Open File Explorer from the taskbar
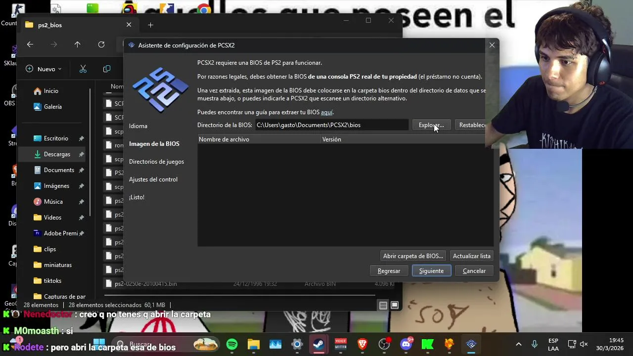The image size is (633, 356). pos(254,344)
